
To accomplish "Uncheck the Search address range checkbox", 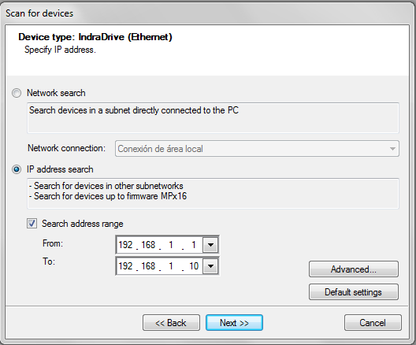I will coord(32,224).
